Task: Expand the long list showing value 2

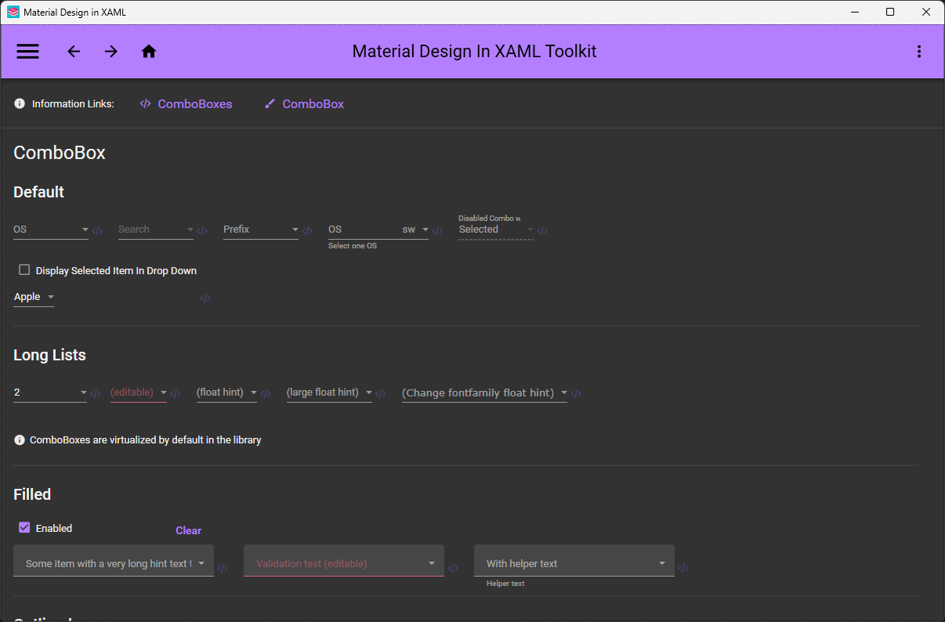Action: click(x=50, y=392)
